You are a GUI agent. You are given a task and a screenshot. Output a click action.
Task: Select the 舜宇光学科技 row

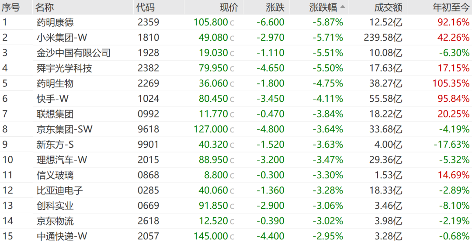tap(64, 68)
